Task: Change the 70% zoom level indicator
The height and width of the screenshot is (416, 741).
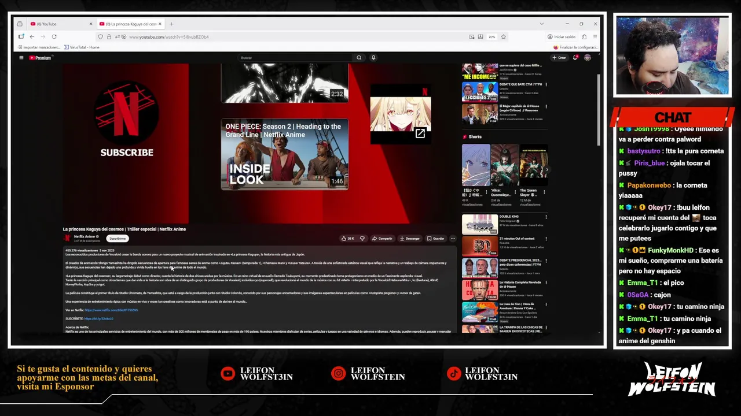Action: [x=491, y=37]
